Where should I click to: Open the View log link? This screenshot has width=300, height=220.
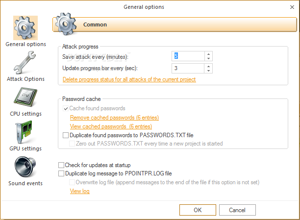[80, 191]
